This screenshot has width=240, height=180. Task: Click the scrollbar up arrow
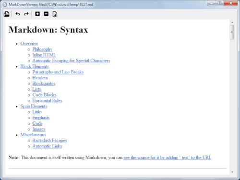(232, 22)
